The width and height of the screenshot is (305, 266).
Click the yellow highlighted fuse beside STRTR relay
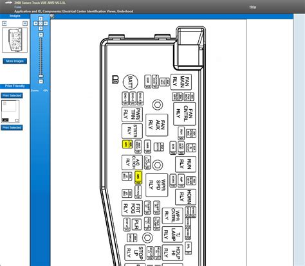127,145
